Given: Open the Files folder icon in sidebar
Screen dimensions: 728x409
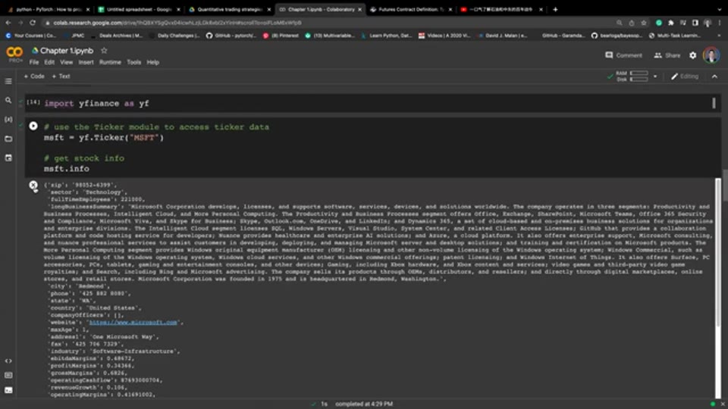Looking at the screenshot, I should point(8,139).
